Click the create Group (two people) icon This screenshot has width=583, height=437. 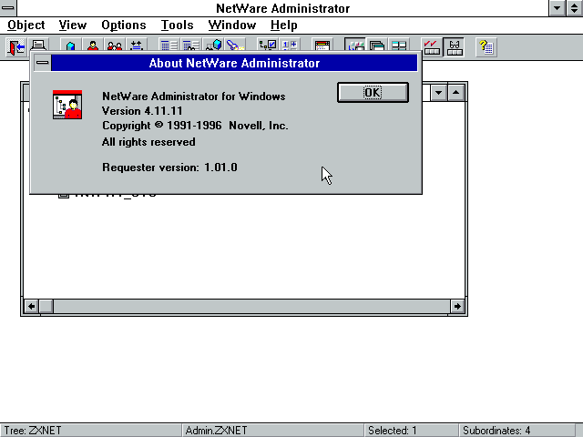point(115,46)
